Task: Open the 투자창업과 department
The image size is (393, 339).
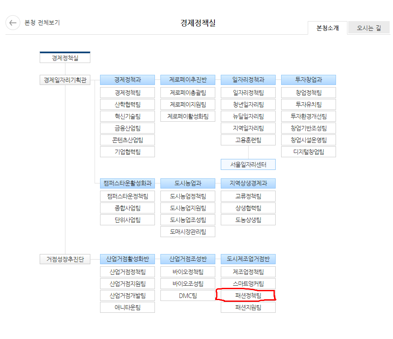Action: click(309, 80)
